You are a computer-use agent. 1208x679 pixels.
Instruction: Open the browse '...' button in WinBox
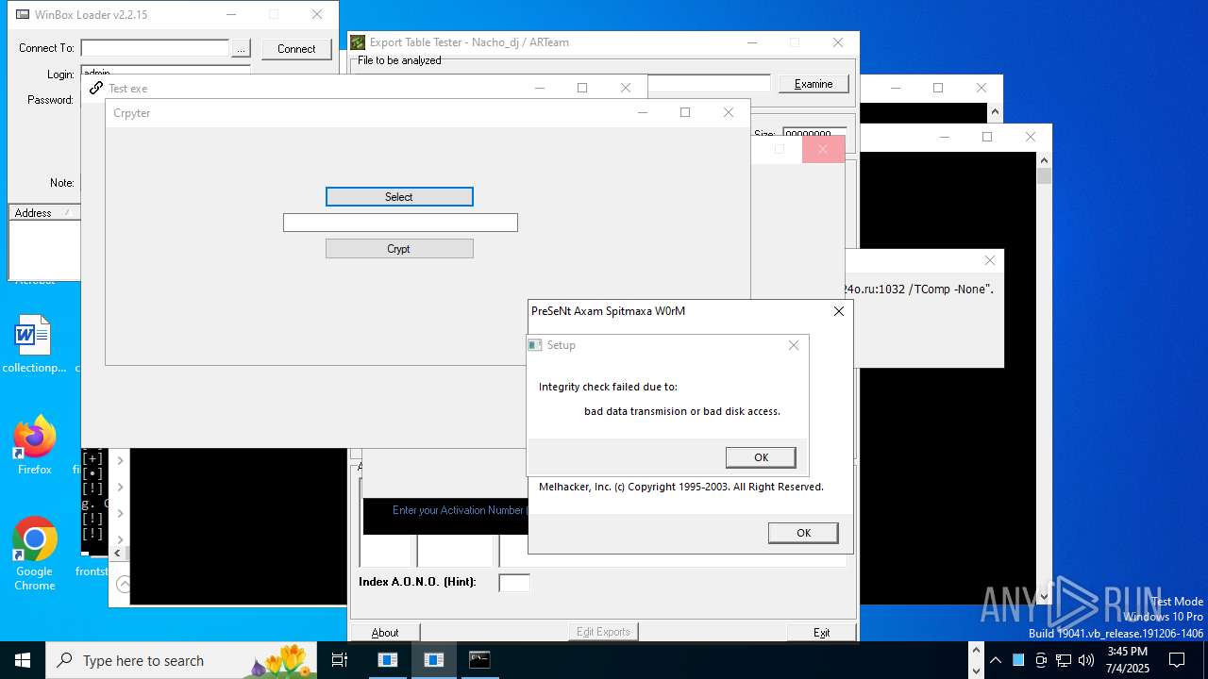pos(241,49)
